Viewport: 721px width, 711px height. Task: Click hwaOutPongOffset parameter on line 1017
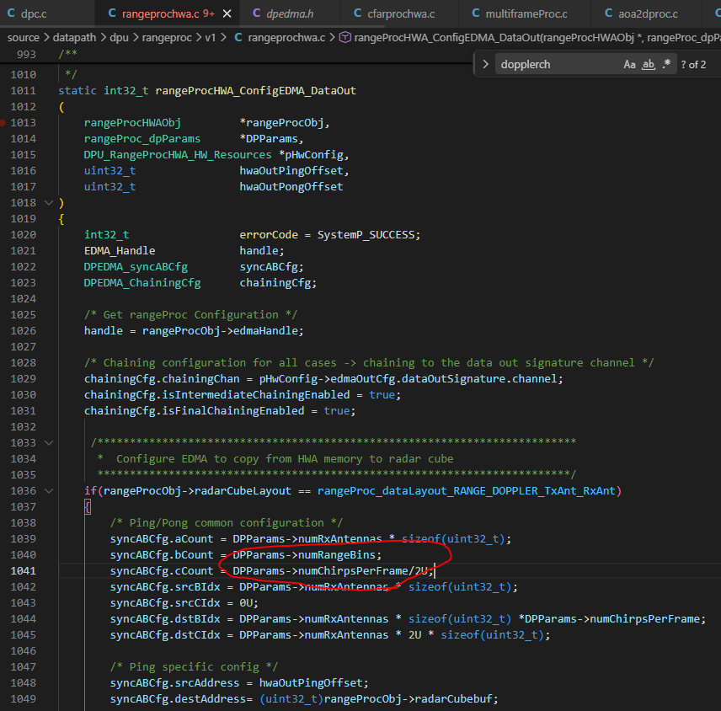coord(291,187)
